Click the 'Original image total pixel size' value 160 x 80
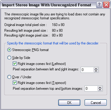The image size is (111, 110). coord(58,25)
